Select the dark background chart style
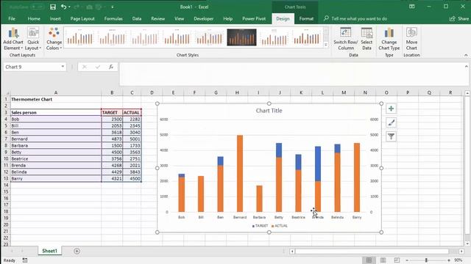 click(x=242, y=37)
